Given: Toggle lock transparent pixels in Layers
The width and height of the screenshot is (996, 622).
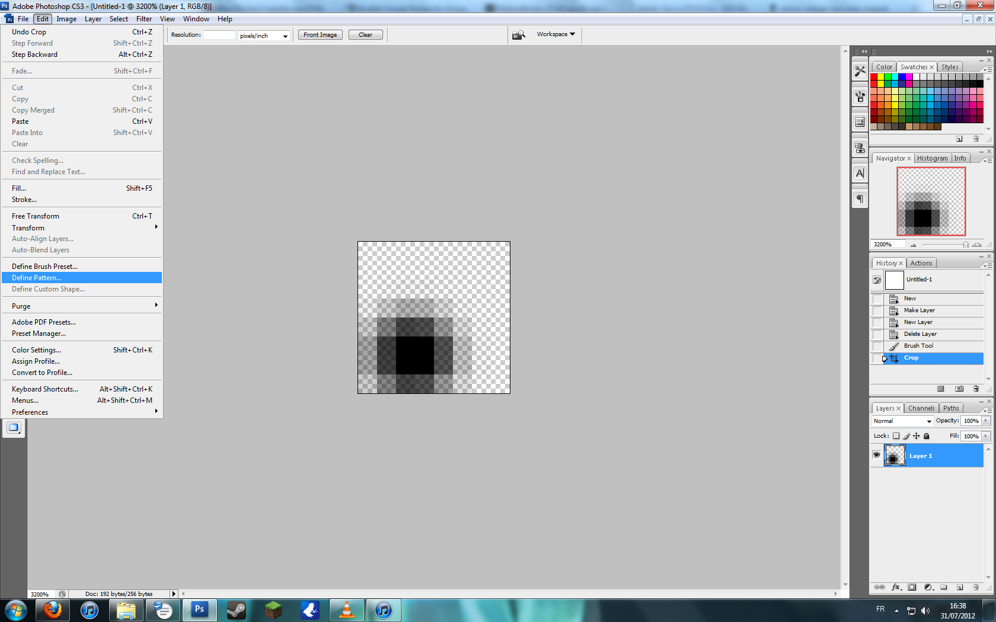Looking at the screenshot, I should coord(896,436).
